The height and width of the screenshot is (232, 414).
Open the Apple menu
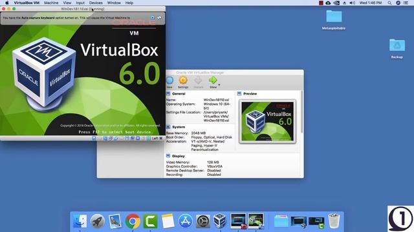7,3
